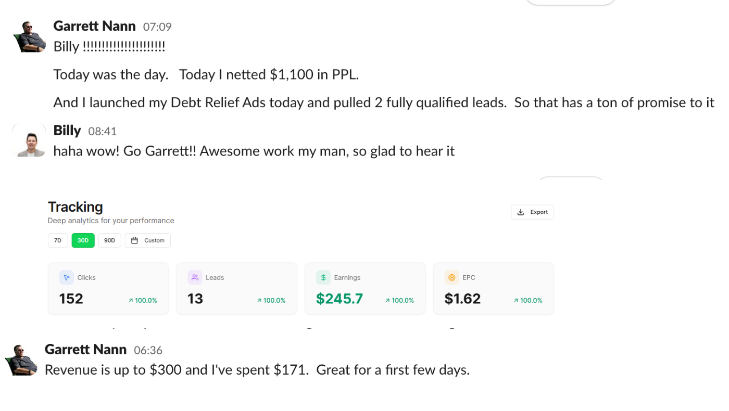Click the Leads people icon

pyautogui.click(x=195, y=277)
